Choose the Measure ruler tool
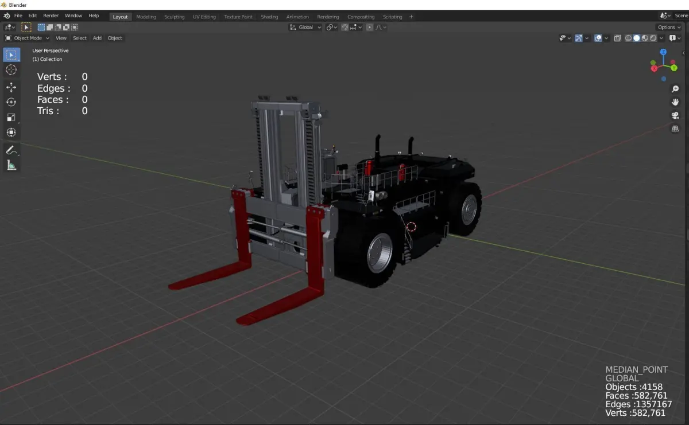 click(11, 165)
